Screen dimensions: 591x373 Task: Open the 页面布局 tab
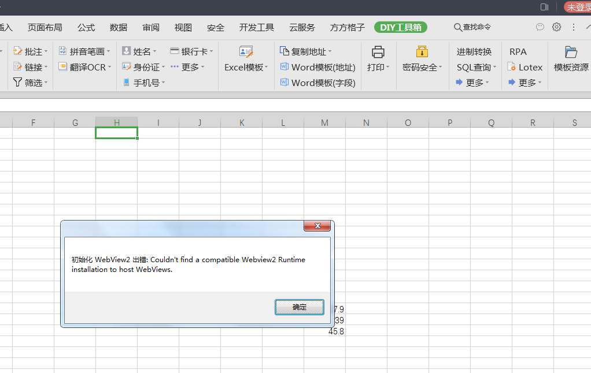pyautogui.click(x=45, y=28)
